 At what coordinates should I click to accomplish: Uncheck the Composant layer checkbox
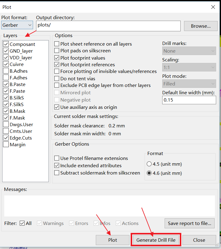(x=6, y=44)
